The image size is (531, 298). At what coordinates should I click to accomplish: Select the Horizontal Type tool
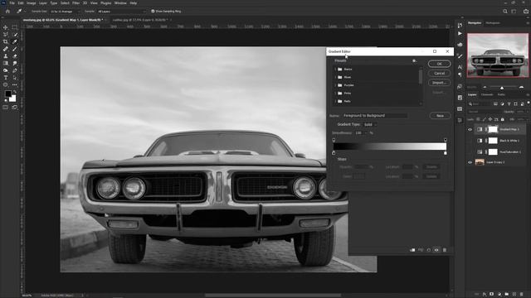click(6, 77)
